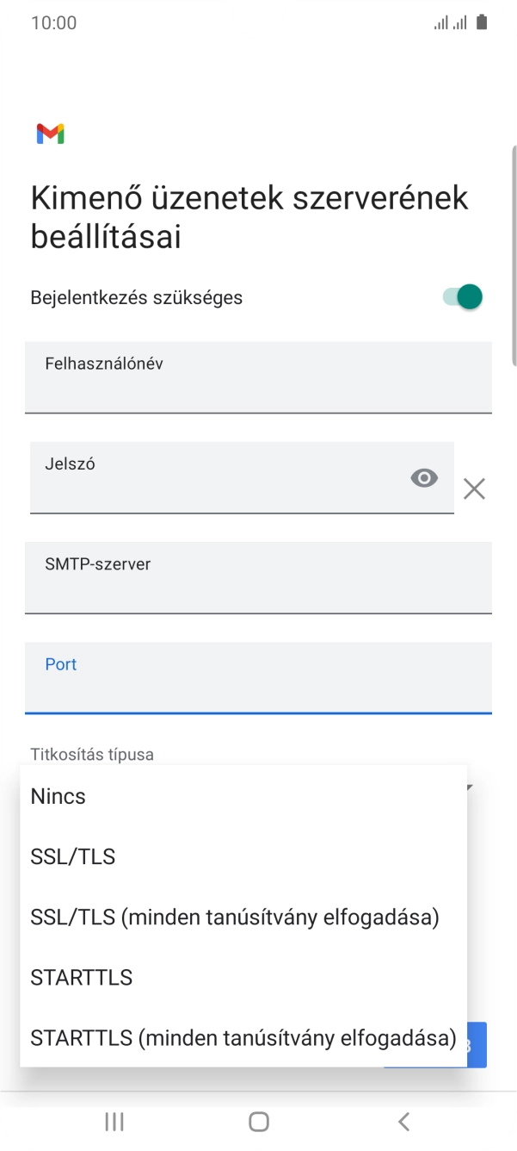
Task: Show the password with the eye icon
Action: click(424, 477)
